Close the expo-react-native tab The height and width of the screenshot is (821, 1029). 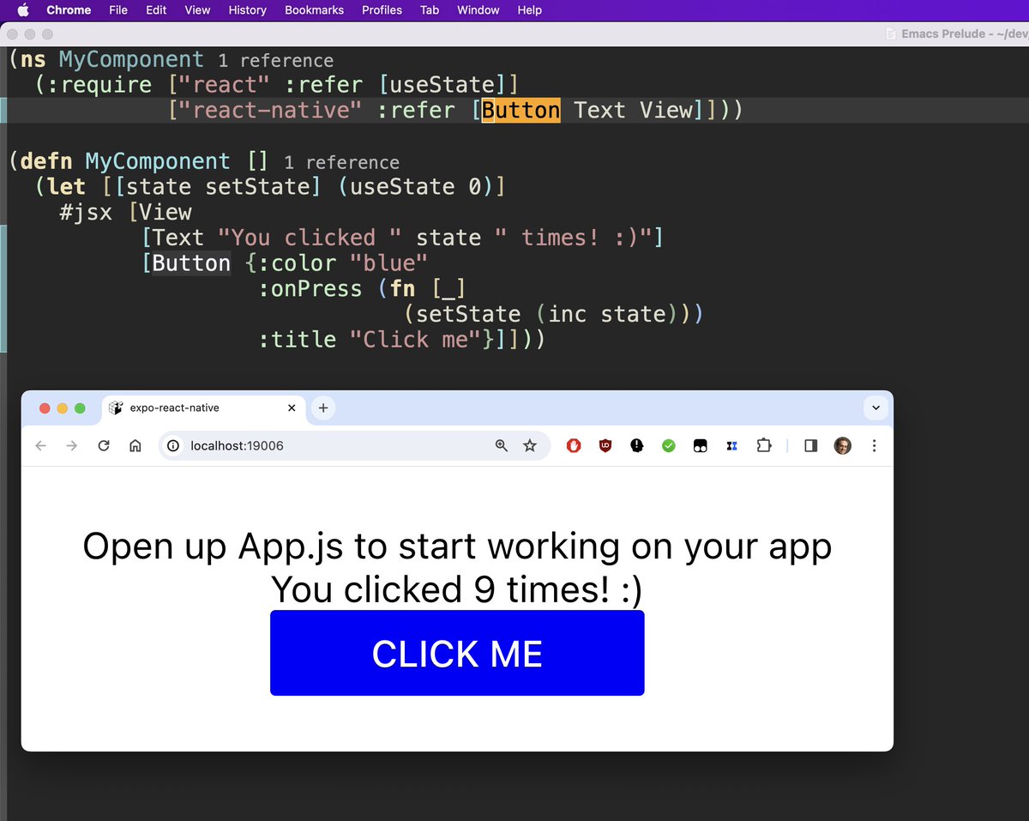click(292, 408)
